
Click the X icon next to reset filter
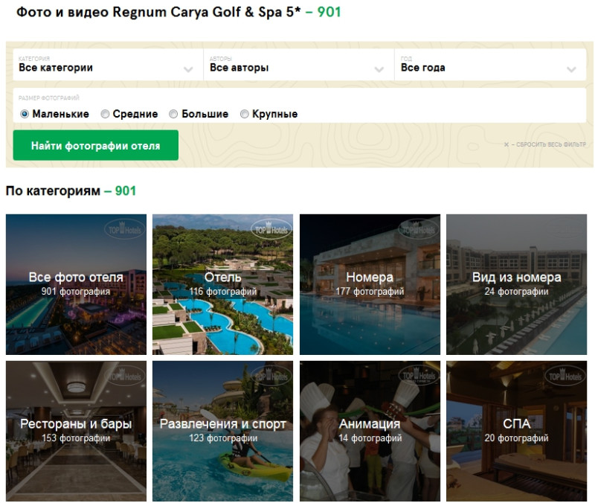(506, 144)
